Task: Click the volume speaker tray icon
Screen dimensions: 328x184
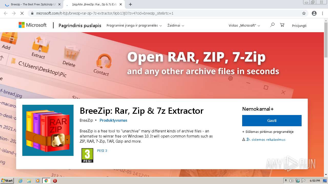Action: 291,181
